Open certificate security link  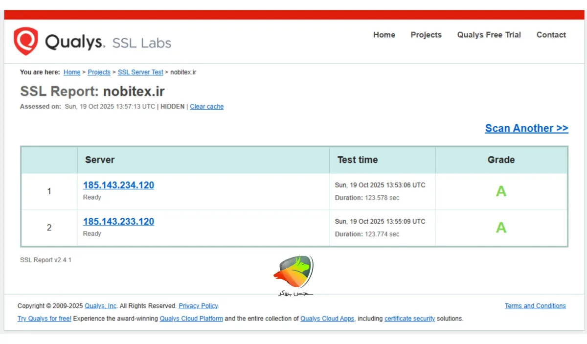coord(409,319)
